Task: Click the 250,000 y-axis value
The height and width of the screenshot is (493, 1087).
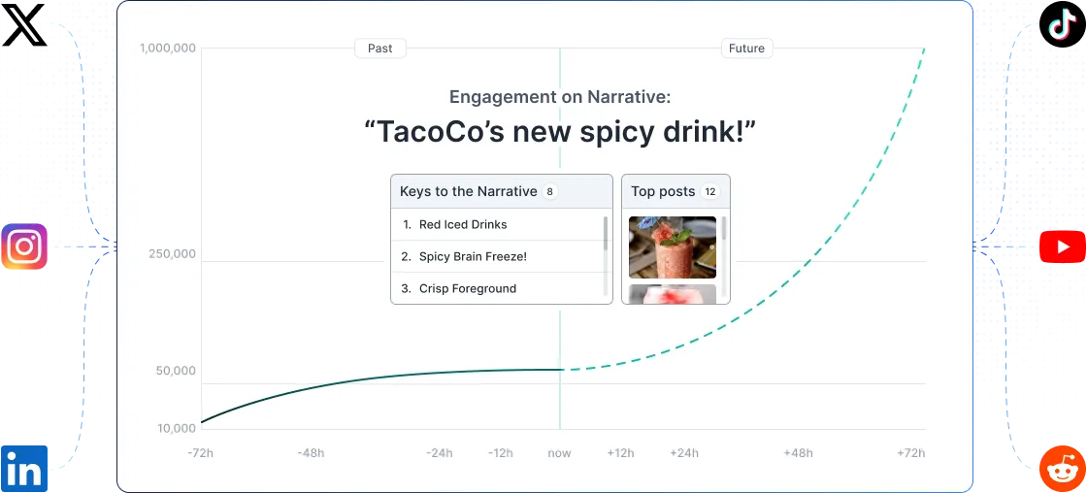Action: click(x=172, y=254)
